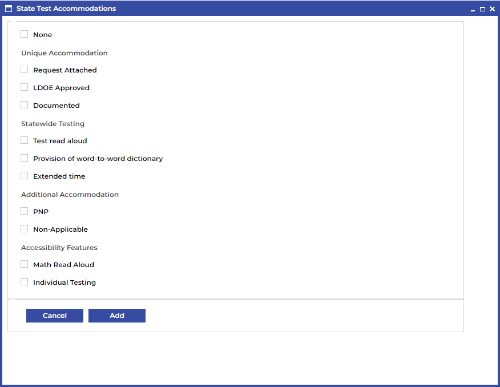Tick the LDOE Approved checkbox
The width and height of the screenshot is (500, 387).
click(x=25, y=87)
